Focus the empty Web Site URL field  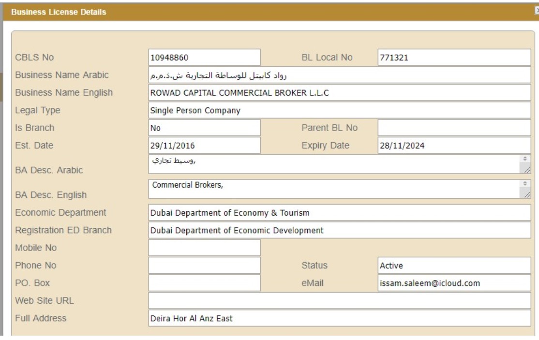click(340, 300)
